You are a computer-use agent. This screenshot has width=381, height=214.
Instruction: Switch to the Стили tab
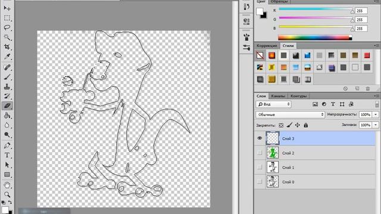point(288,46)
